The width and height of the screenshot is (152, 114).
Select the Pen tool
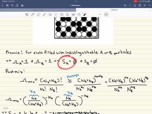33,15
